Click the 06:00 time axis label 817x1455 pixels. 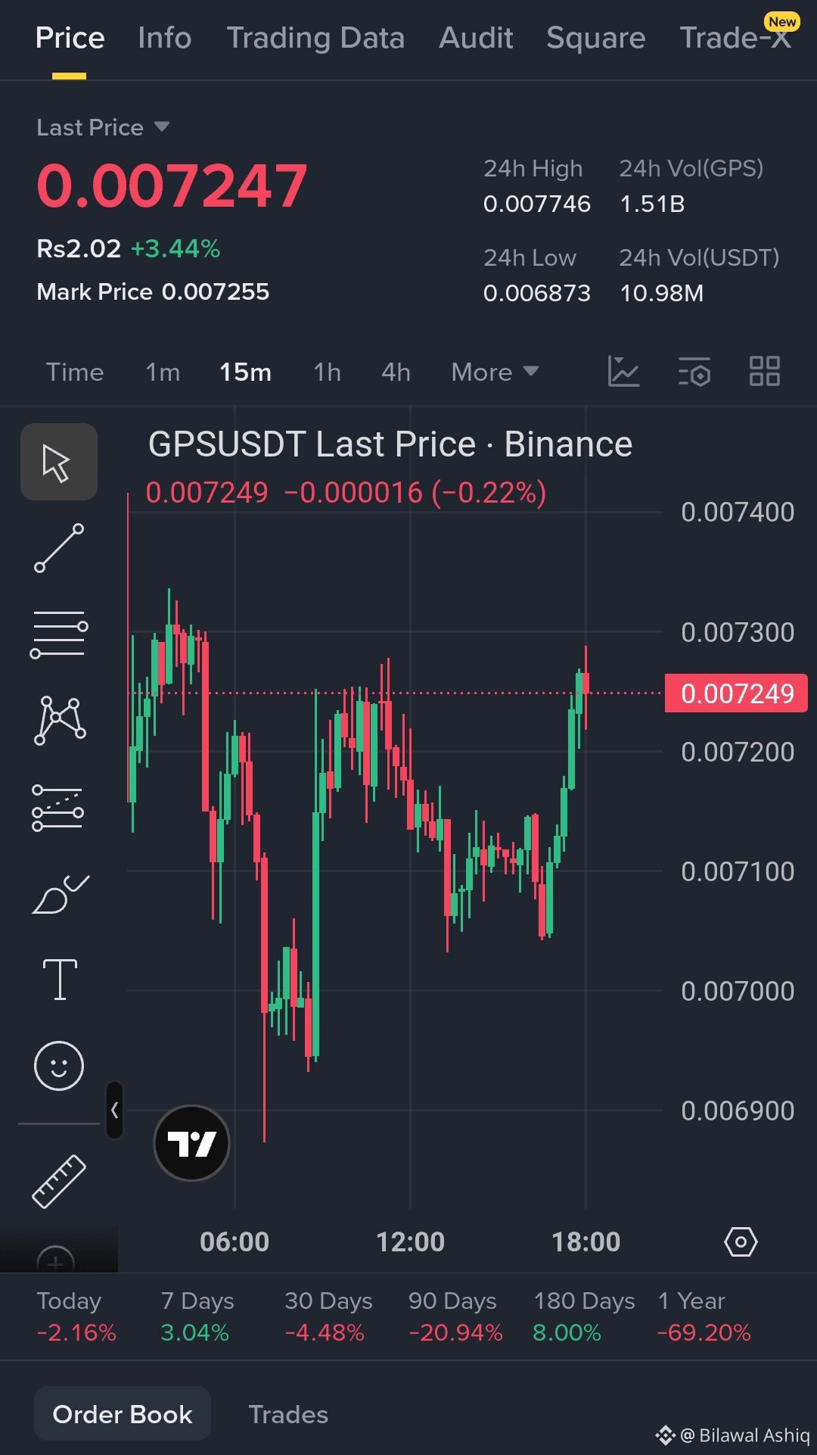(x=235, y=1242)
